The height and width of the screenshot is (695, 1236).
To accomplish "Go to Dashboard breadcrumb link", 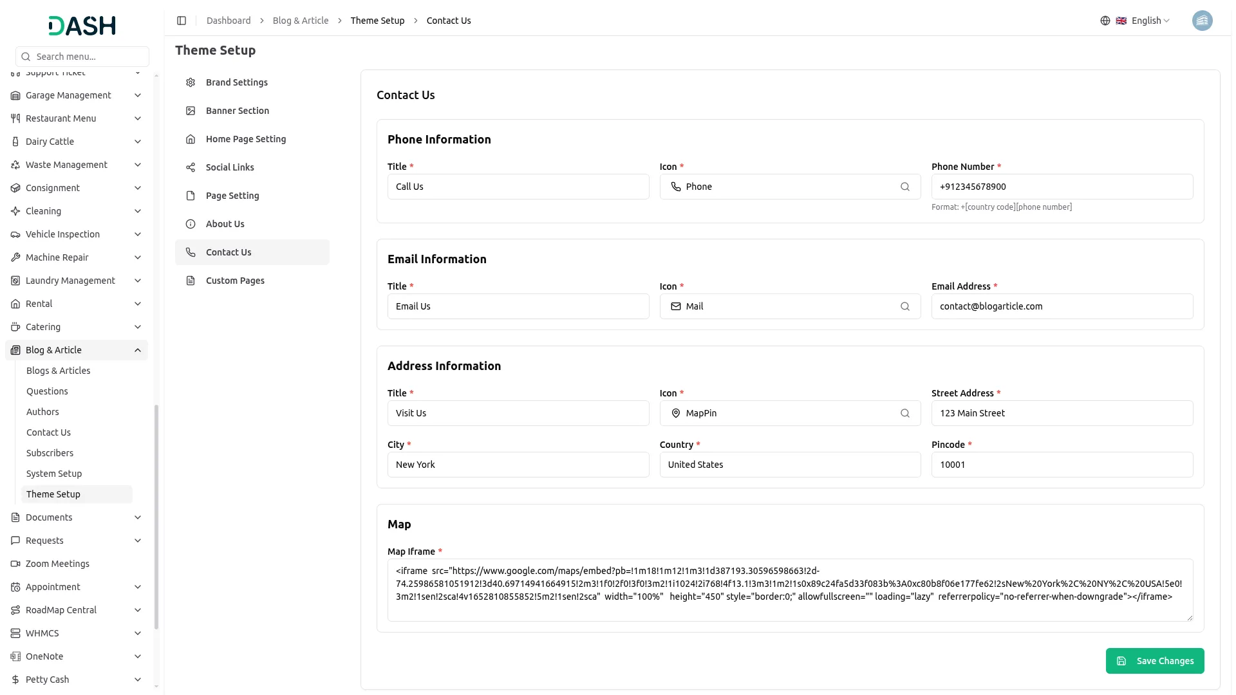I will 229,21.
